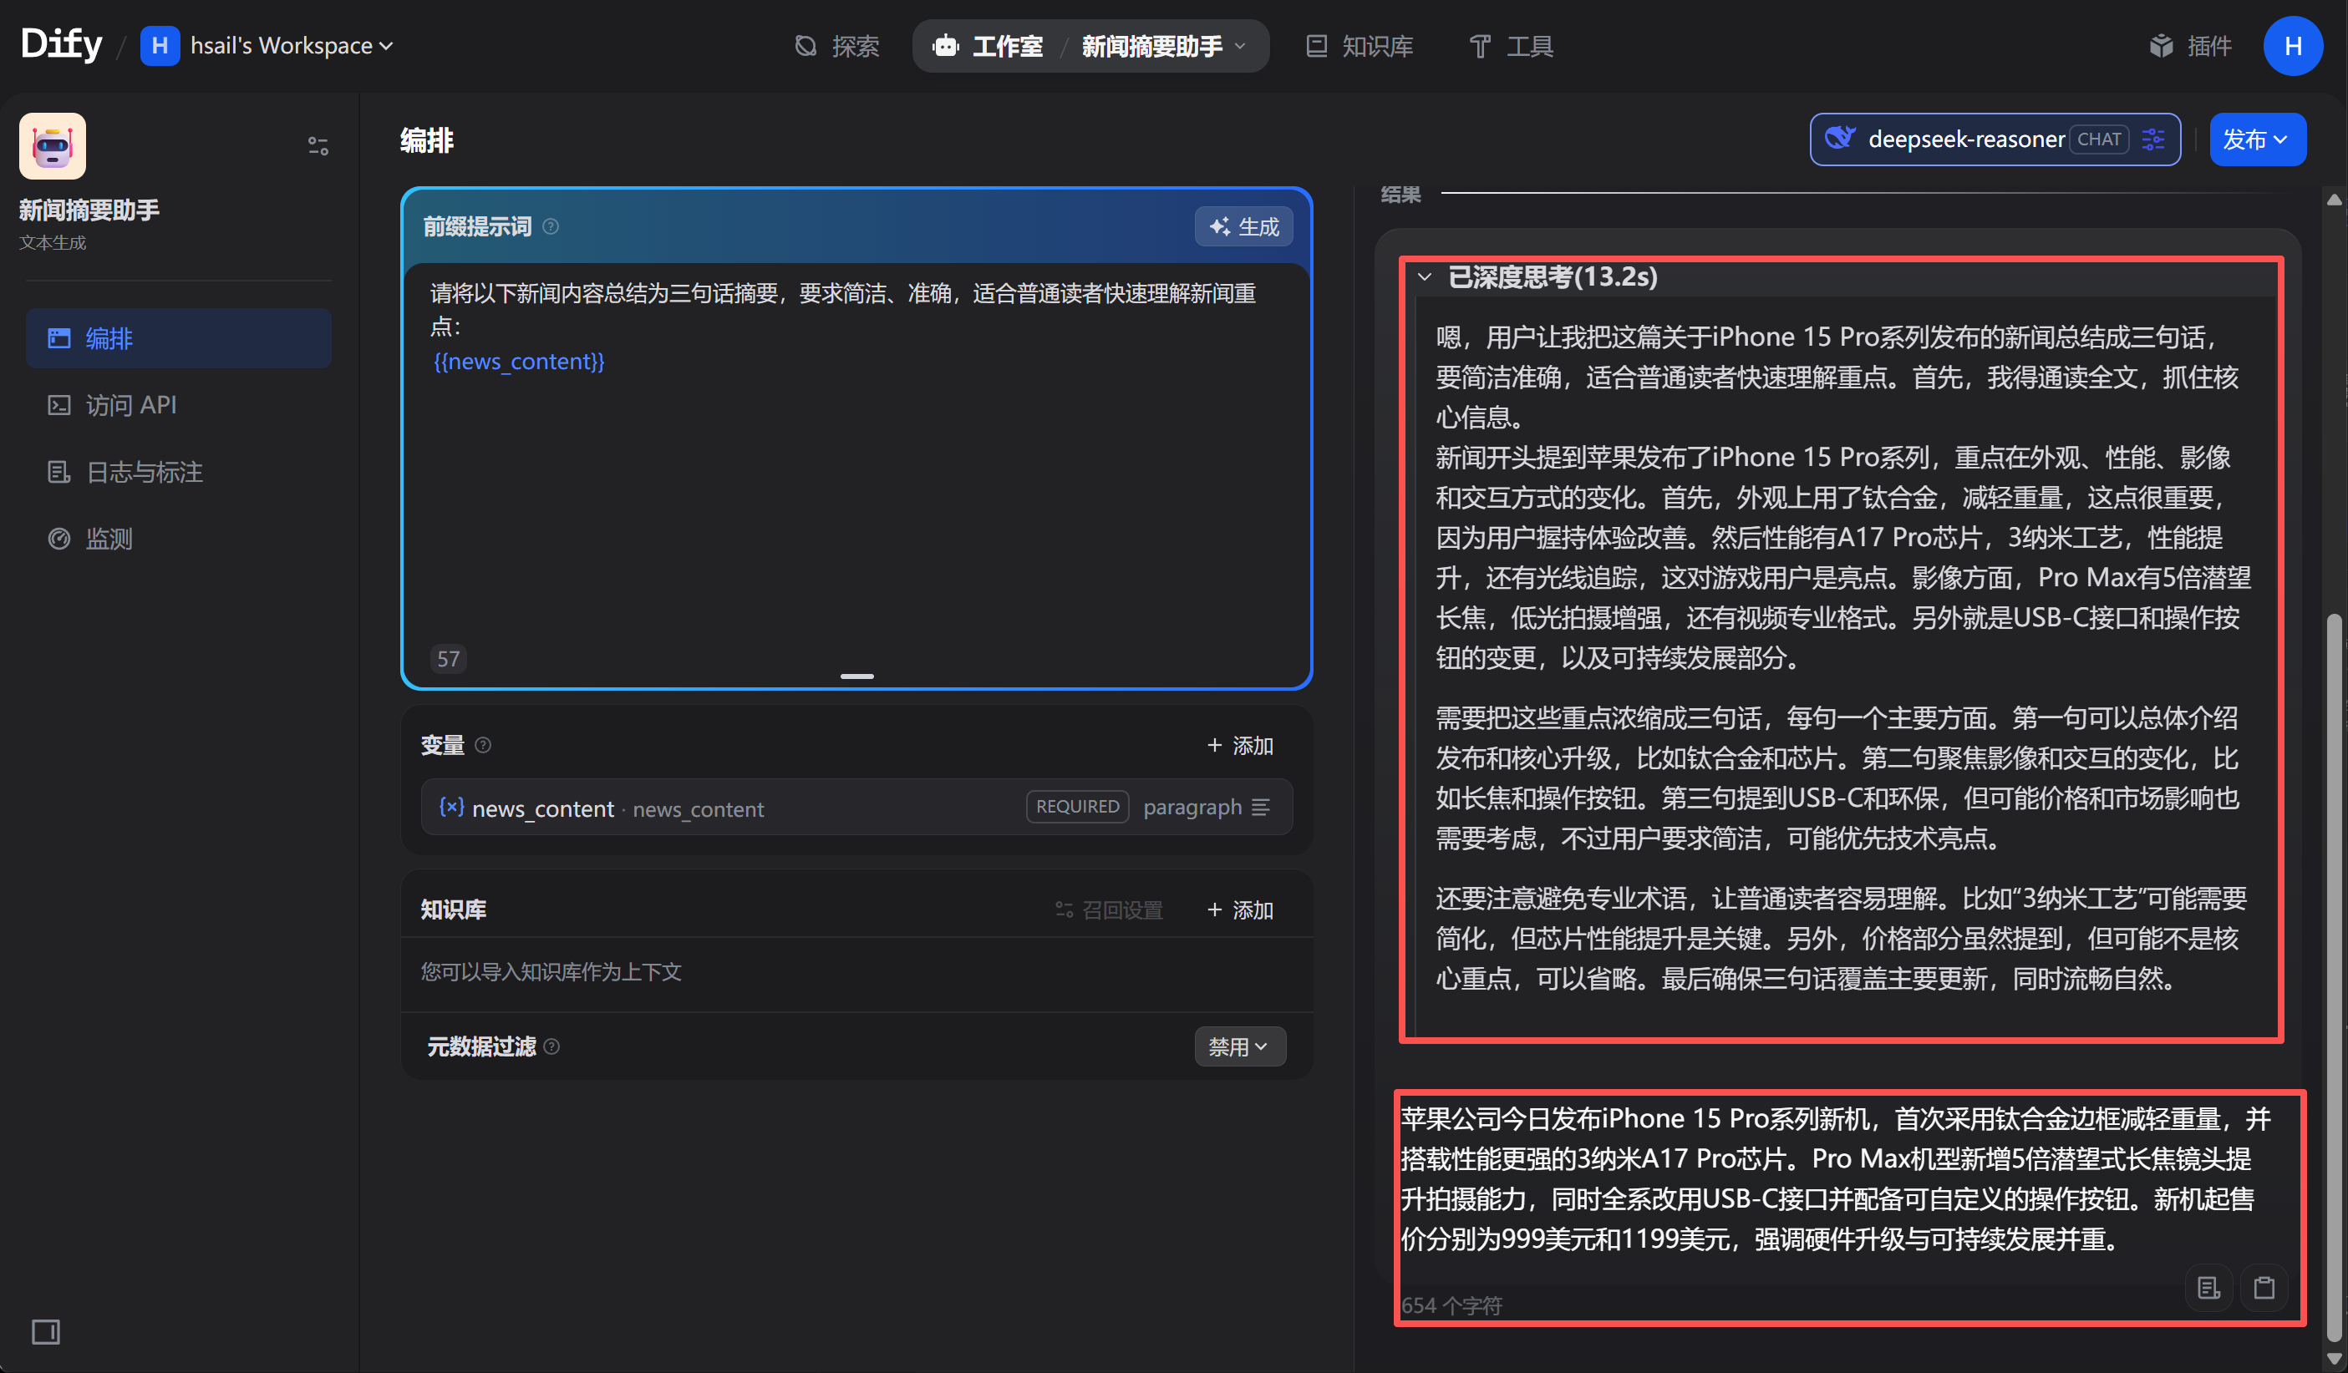Viewport: 2348px width, 1373px height.
Task: Add a new variable with 添加
Action: click(x=1240, y=745)
